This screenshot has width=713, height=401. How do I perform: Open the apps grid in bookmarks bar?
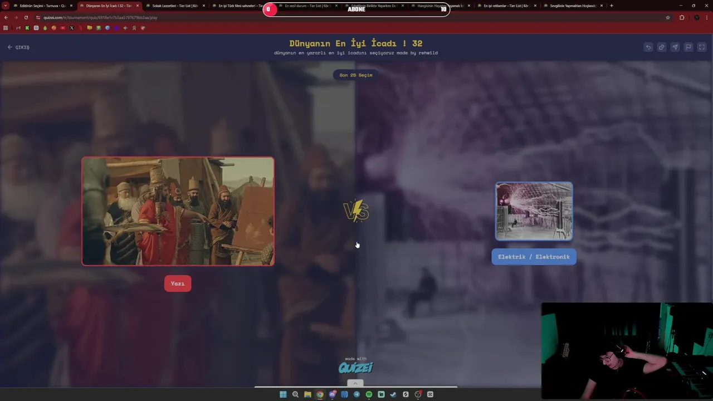6,28
